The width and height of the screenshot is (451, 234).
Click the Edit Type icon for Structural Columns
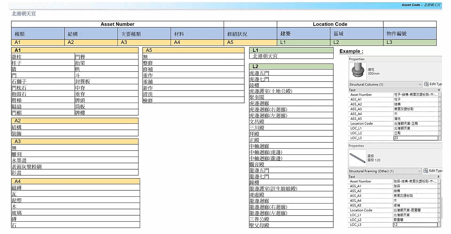coord(426,84)
